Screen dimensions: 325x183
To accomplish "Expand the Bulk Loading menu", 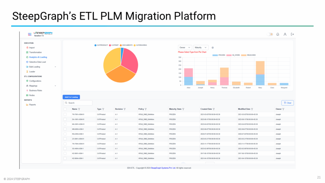I will point(55,67).
